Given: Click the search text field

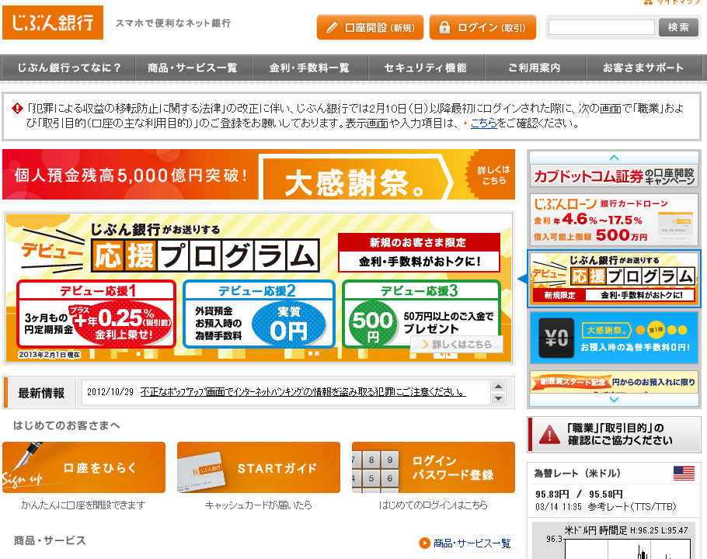Looking at the screenshot, I should click(601, 27).
